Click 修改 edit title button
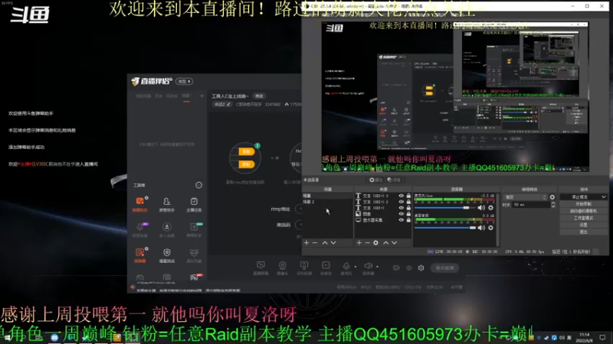Viewport: 613px width, 344px height. click(x=259, y=96)
